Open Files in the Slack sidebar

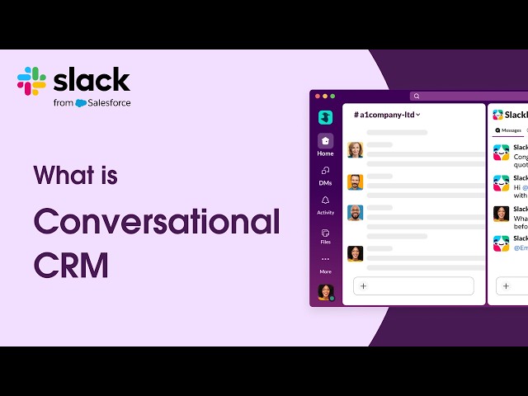325,236
